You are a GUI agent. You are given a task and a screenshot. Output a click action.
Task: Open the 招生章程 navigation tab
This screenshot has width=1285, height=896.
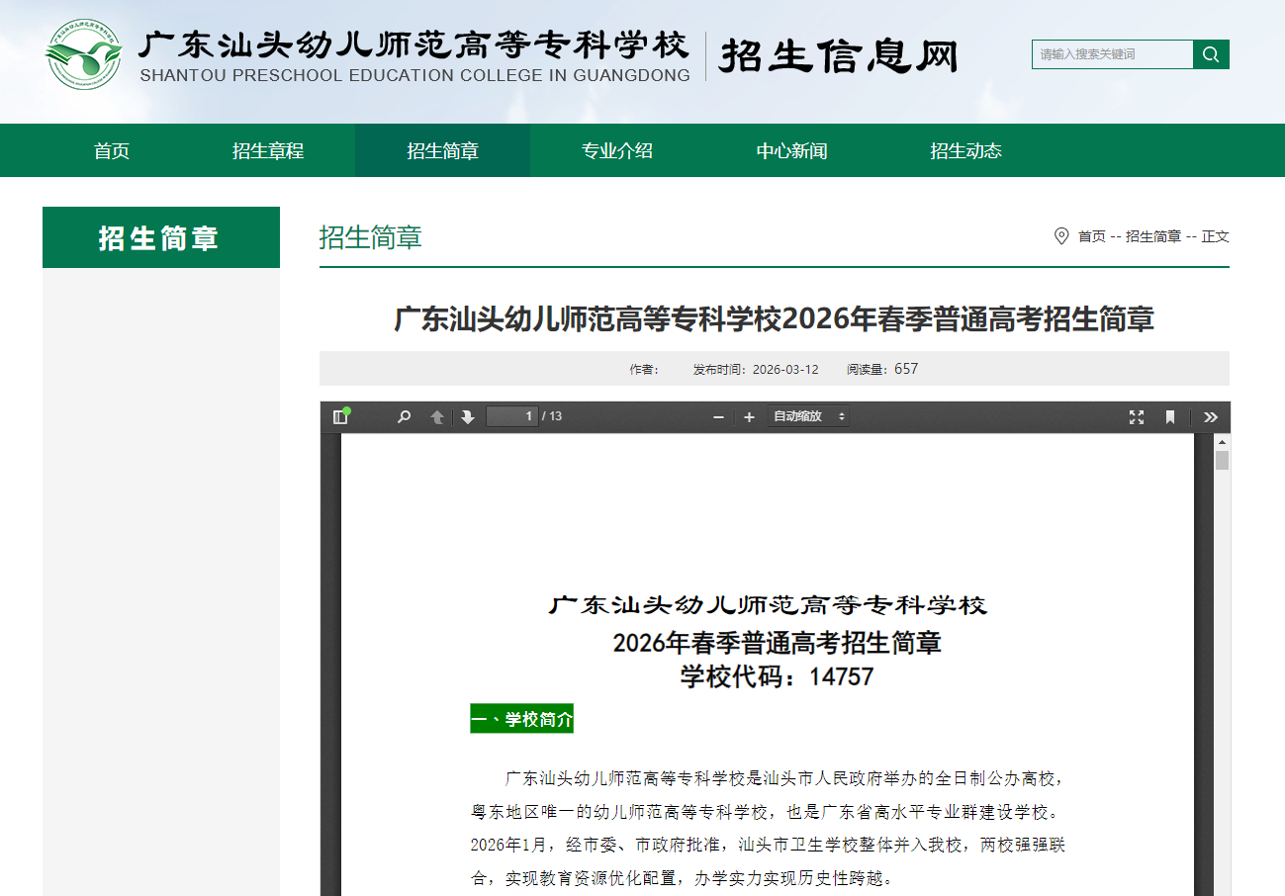pyautogui.click(x=268, y=150)
